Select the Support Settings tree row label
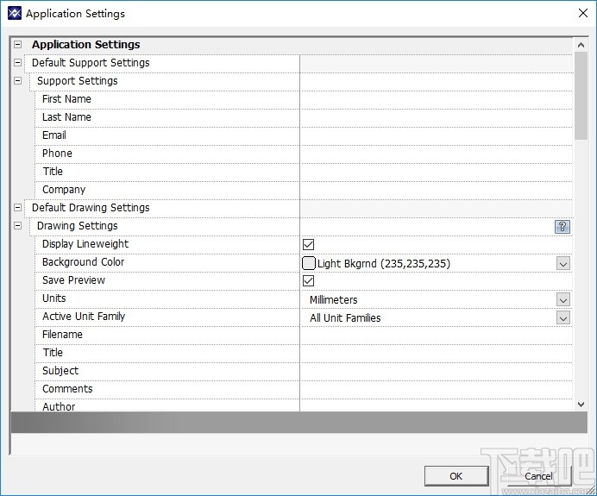This screenshot has height=496, width=597. (78, 81)
